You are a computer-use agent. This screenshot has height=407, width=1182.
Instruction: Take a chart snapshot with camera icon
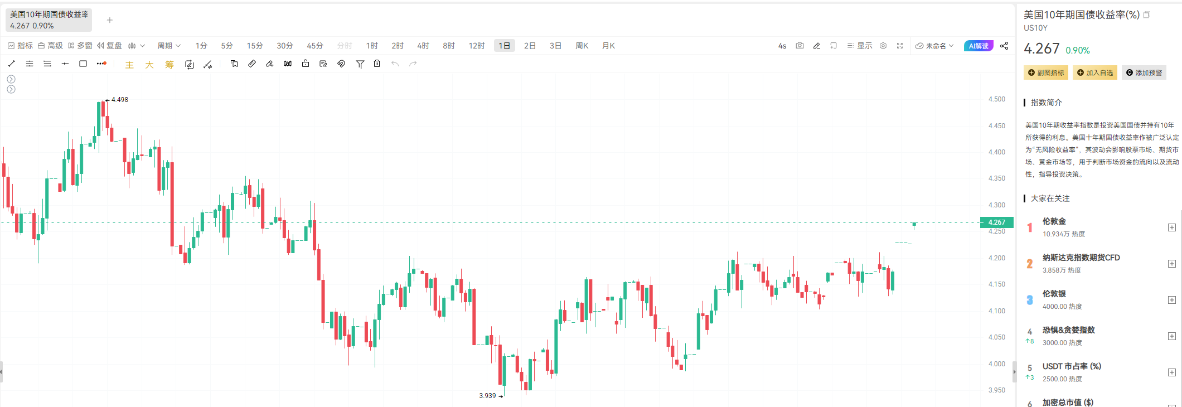[800, 46]
